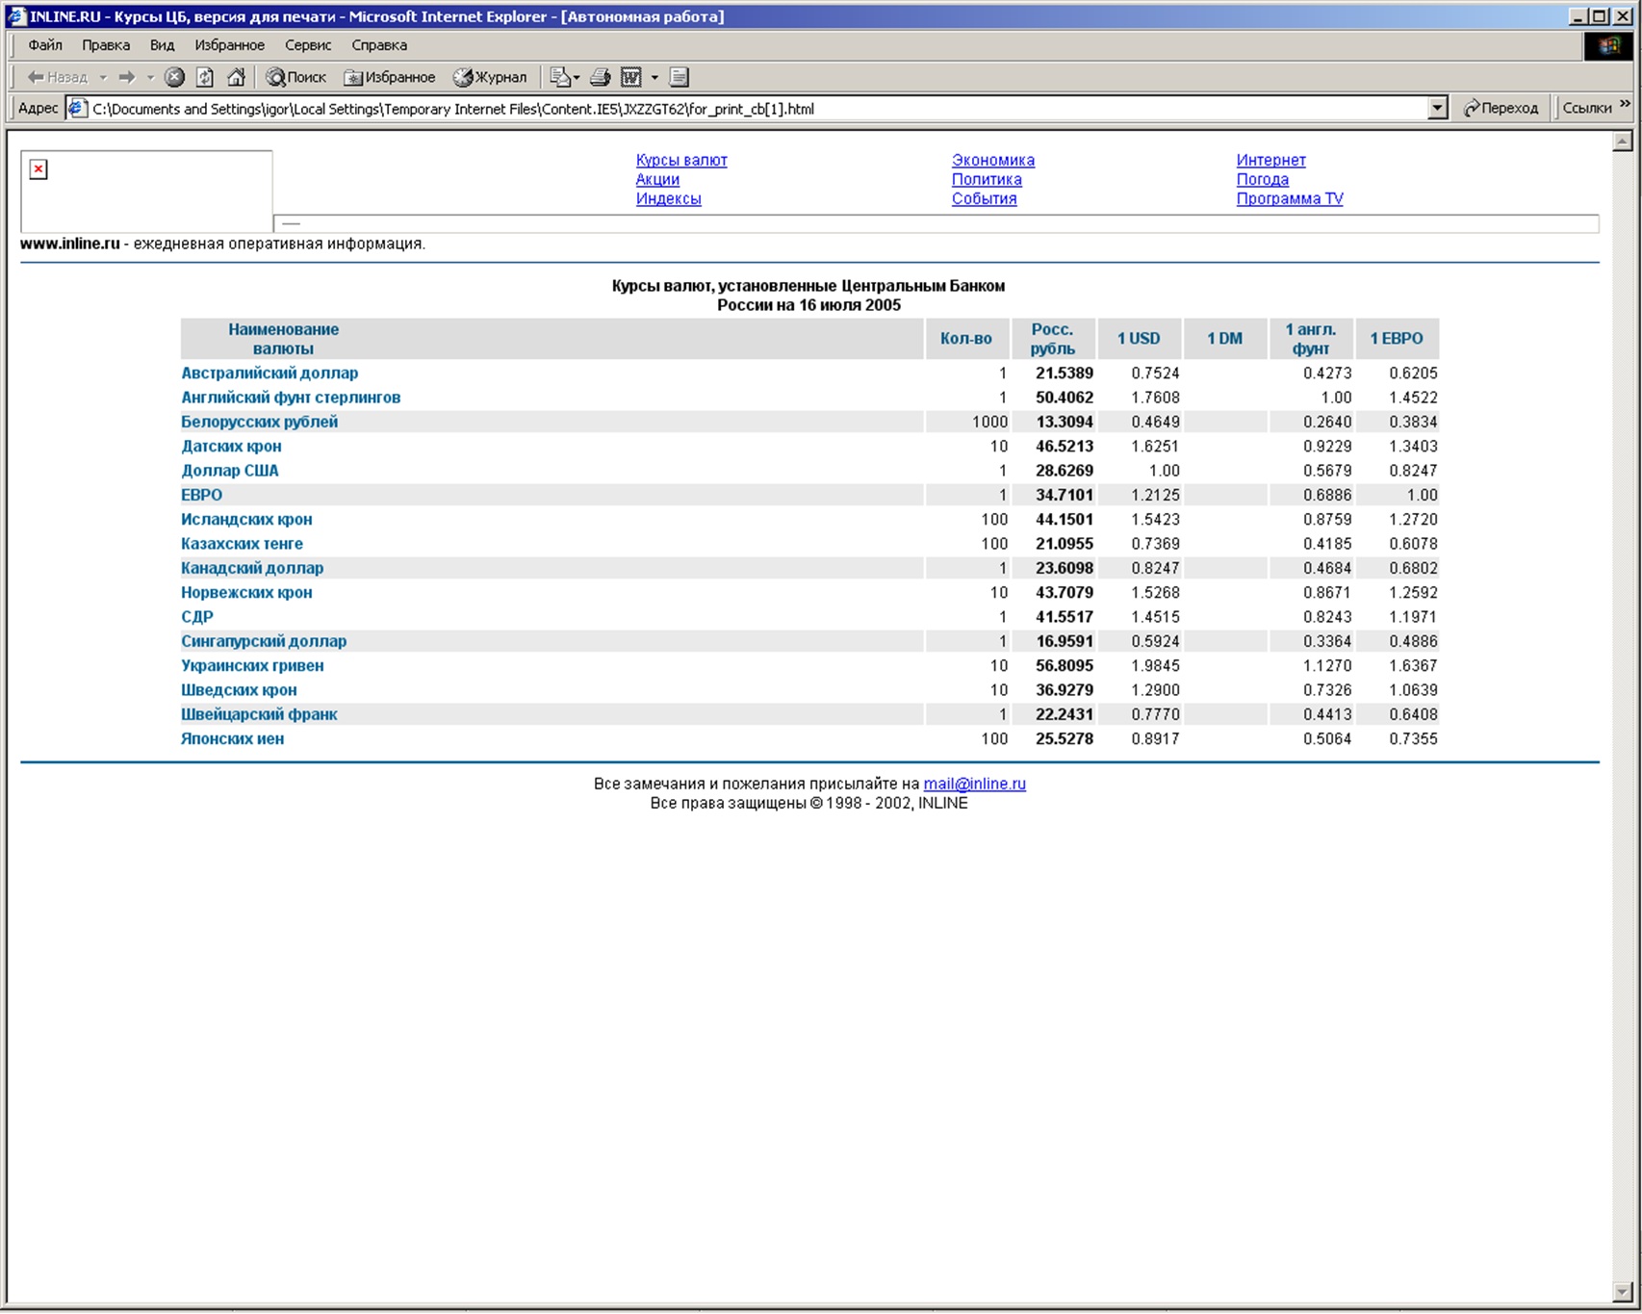
Task: Select Доллар США currency name
Action: (229, 471)
